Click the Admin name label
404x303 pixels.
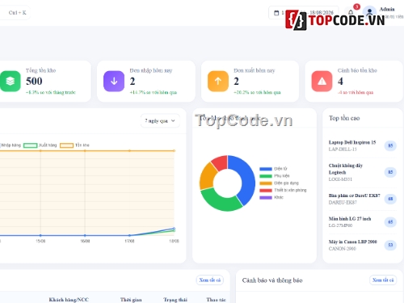point(387,9)
